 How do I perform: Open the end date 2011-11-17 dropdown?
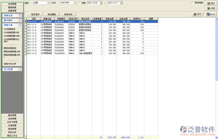[121, 3]
